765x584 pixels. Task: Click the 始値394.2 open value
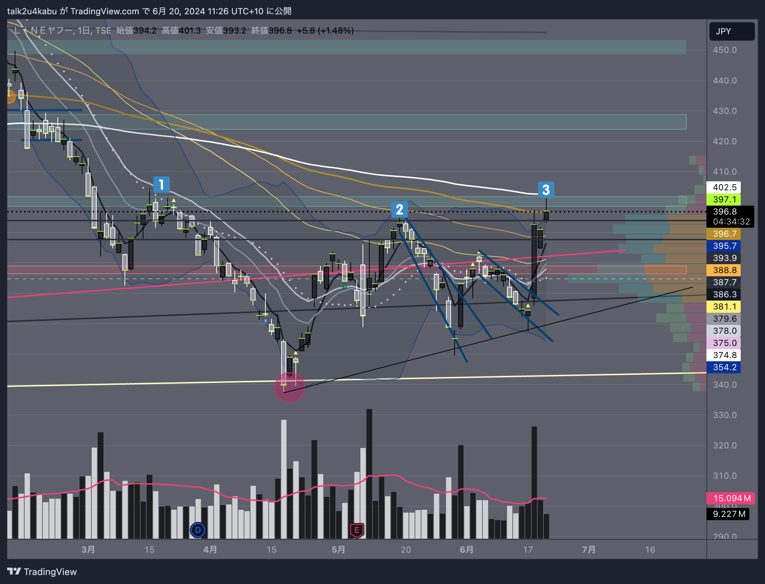click(x=136, y=31)
